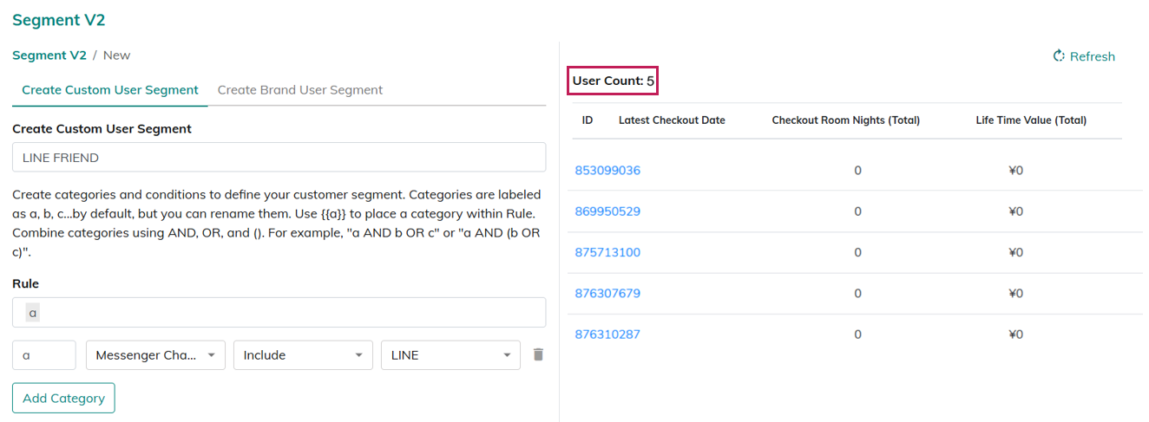Click the Refresh icon above the user list
Screen dimensions: 1149x422
(1059, 56)
